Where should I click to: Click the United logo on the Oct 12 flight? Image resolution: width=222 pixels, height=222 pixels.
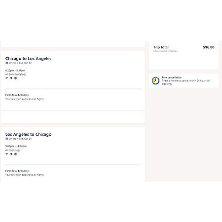click(x=6, y=63)
